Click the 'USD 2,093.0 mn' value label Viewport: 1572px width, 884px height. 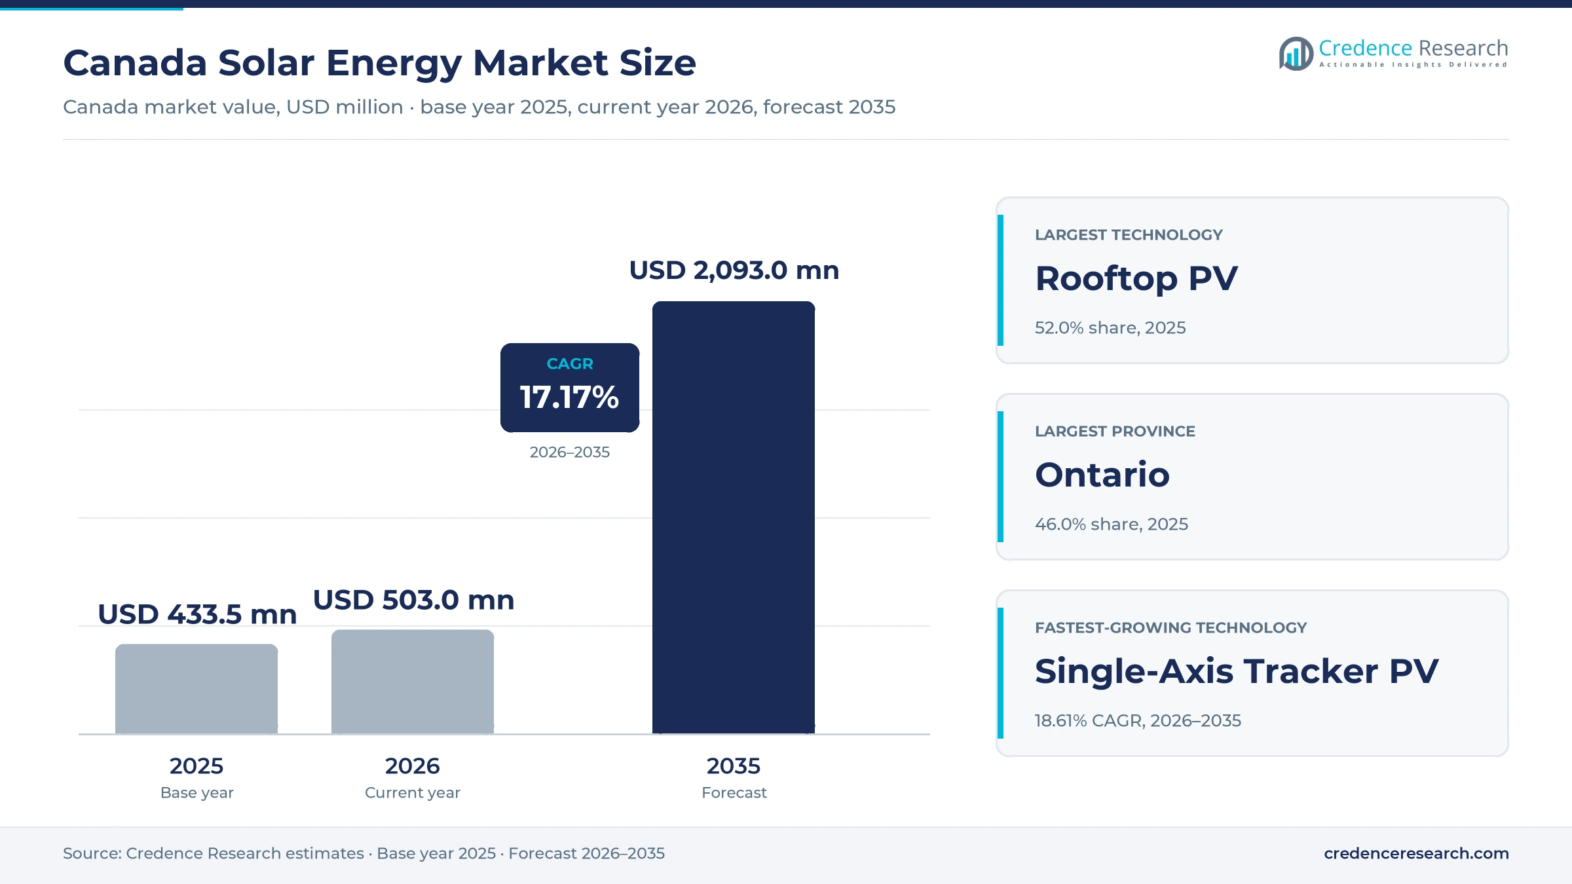[734, 270]
